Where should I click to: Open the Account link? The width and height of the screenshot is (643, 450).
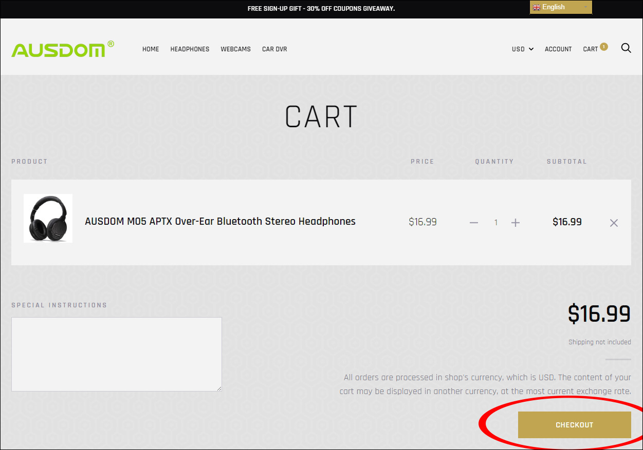click(558, 49)
